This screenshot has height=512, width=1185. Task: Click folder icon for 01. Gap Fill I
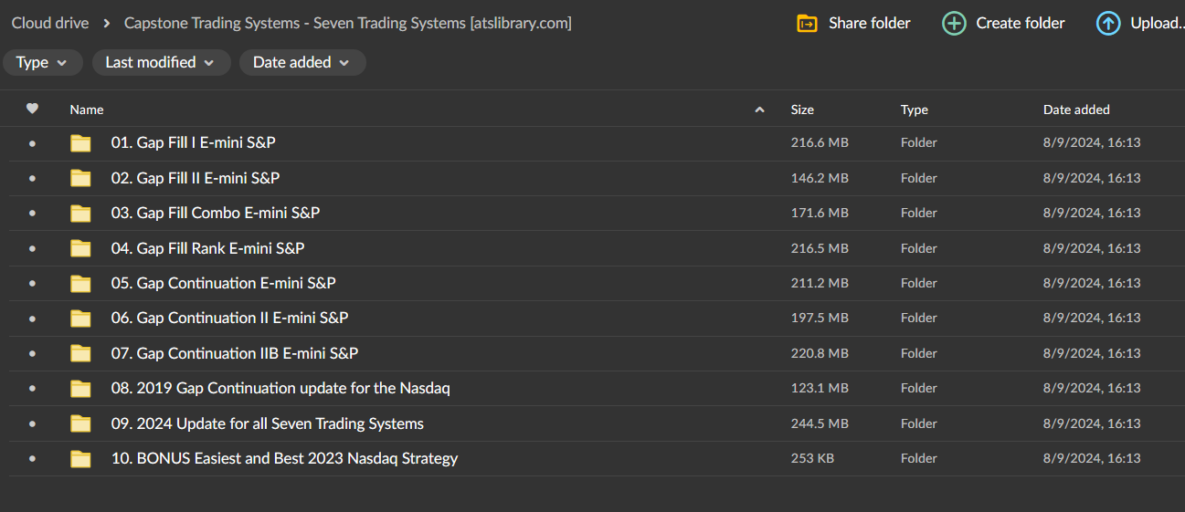[x=81, y=143]
